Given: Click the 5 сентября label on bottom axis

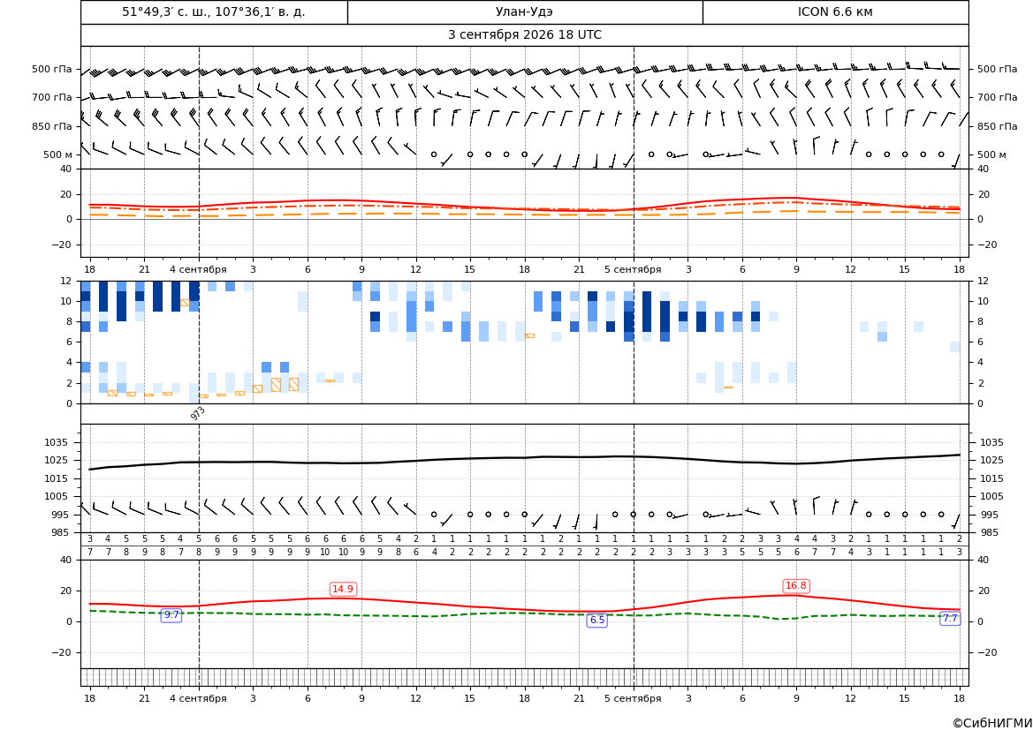Looking at the screenshot, I should (x=633, y=698).
